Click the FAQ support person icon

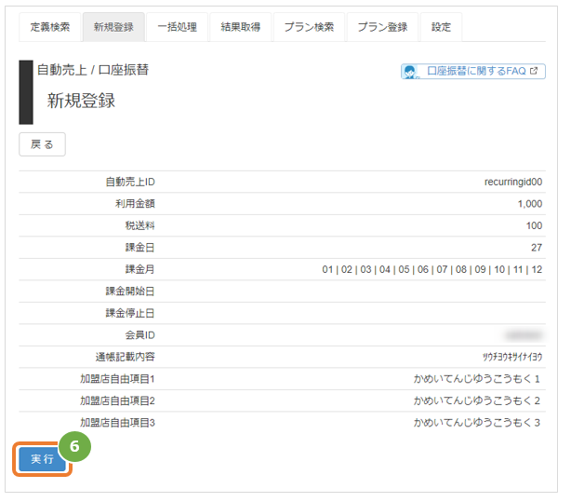(410, 72)
